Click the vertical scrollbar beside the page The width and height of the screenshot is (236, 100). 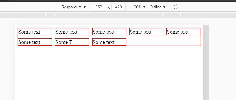click(206, 63)
